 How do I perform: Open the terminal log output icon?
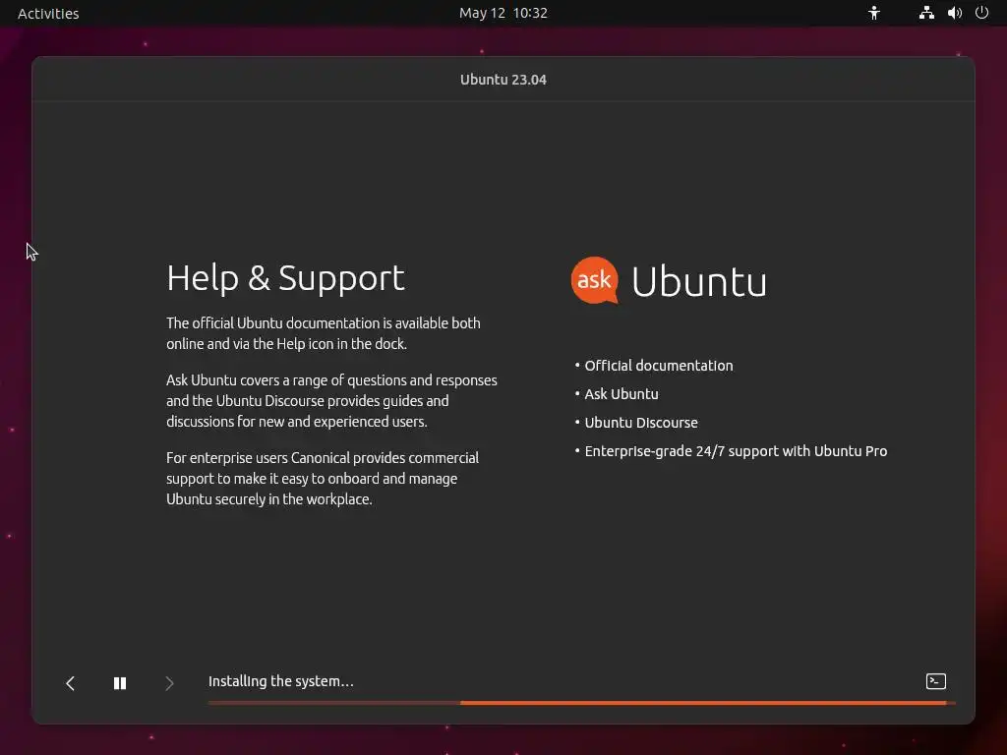[x=936, y=681]
